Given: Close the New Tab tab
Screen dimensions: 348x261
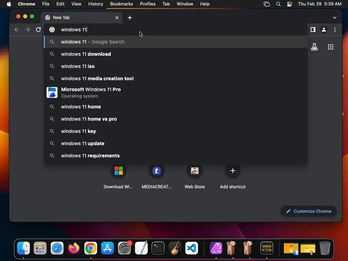Looking at the screenshot, I should tap(117, 18).
